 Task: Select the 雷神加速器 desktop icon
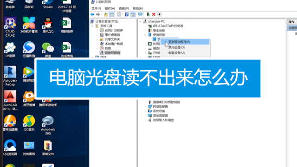pyautogui.click(x=10, y=123)
